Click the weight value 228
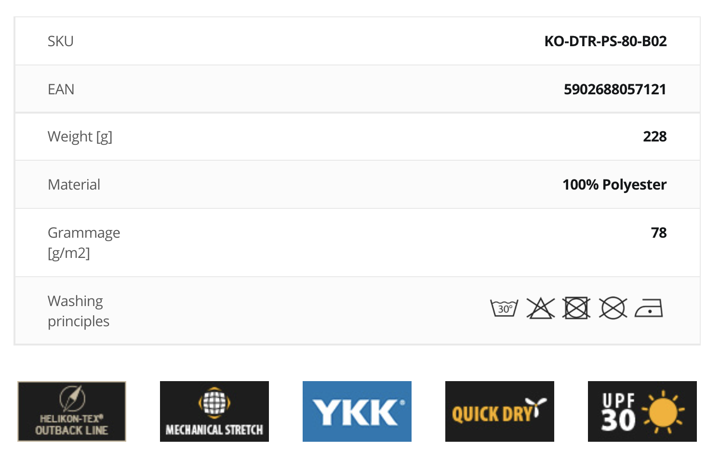Image resolution: width=720 pixels, height=461 pixels. click(x=654, y=137)
